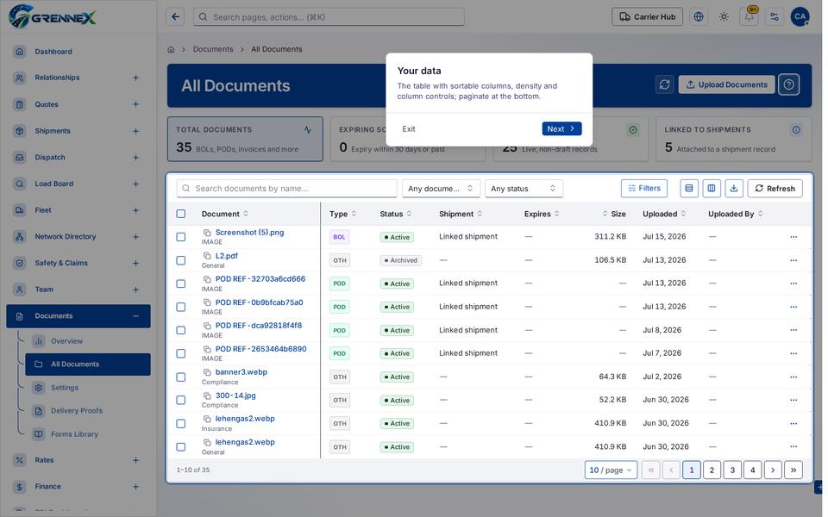Expand the Fleet sidebar section

[135, 210]
